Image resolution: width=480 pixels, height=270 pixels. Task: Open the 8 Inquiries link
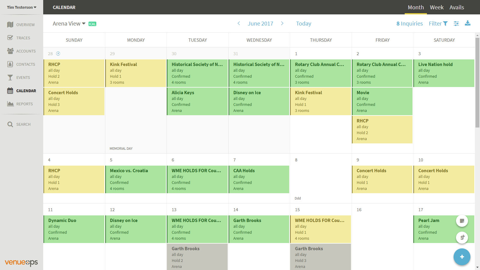409,23
